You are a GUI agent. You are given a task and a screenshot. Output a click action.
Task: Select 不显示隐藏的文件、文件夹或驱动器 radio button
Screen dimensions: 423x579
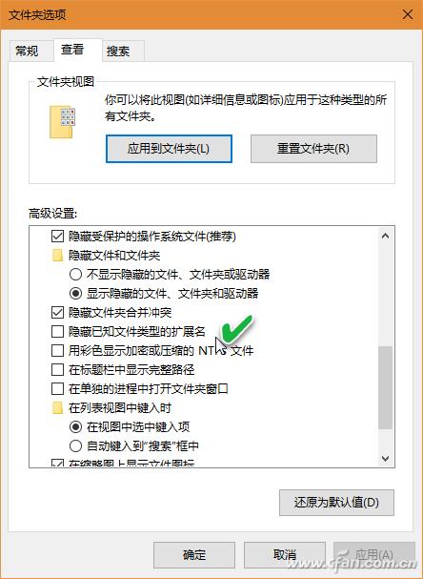[x=75, y=275]
